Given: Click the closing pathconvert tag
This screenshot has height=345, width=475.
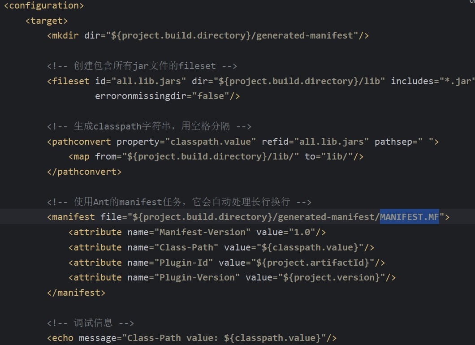Looking at the screenshot, I should tap(84, 172).
